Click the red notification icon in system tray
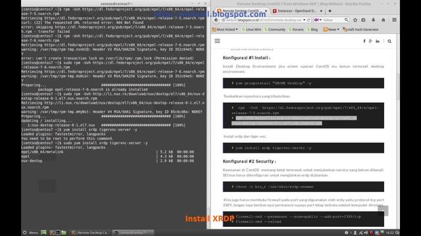This screenshot has height=236, width=421. click(x=371, y=233)
